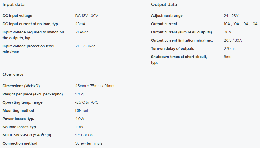This screenshot has width=260, height=148.
Task: Click the 270ms turn-on delay value
Action: point(230,49)
